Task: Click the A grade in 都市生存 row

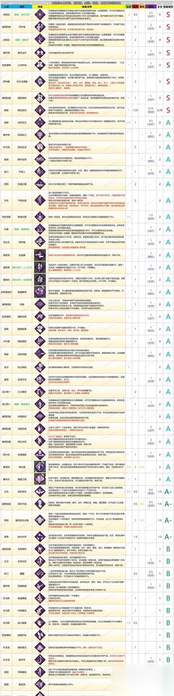Action: [168, 160]
